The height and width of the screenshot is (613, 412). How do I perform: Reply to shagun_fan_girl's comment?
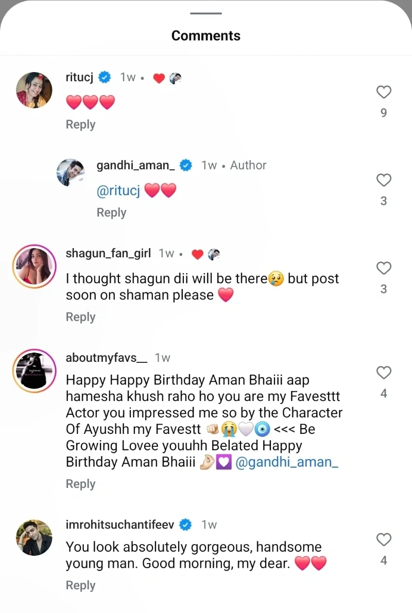[x=80, y=317]
